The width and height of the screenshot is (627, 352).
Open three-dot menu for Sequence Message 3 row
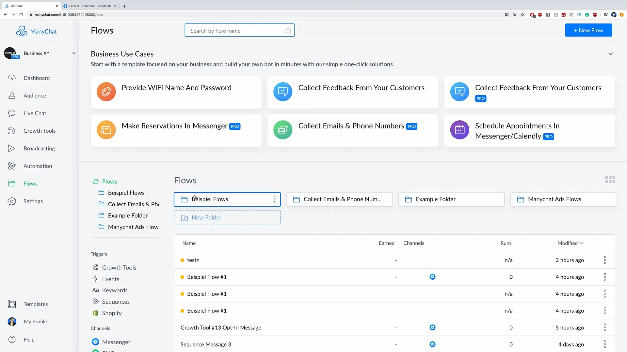point(605,344)
